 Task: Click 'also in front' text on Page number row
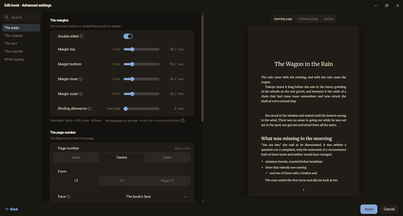(x=182, y=148)
